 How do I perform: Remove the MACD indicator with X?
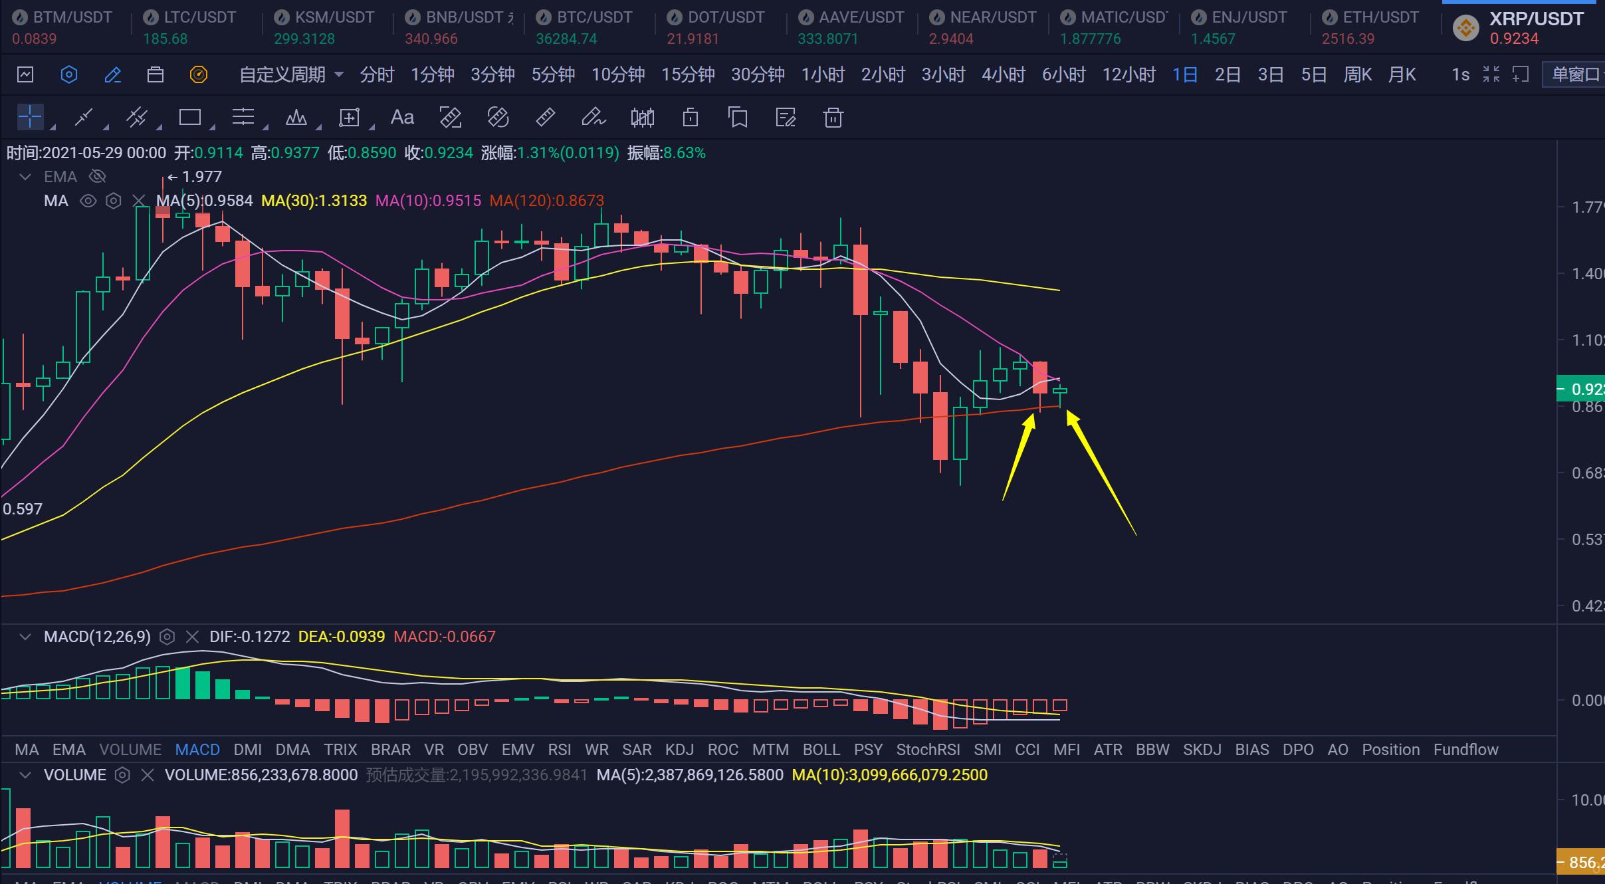click(192, 637)
